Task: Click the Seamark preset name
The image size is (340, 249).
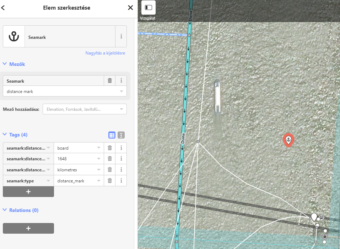Action: [x=37, y=37]
